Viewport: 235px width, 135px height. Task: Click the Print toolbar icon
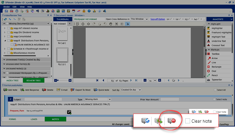[17, 11]
